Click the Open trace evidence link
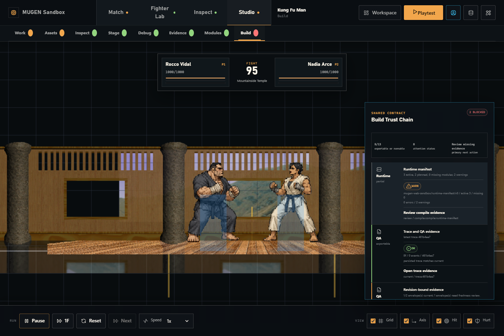 point(420,271)
